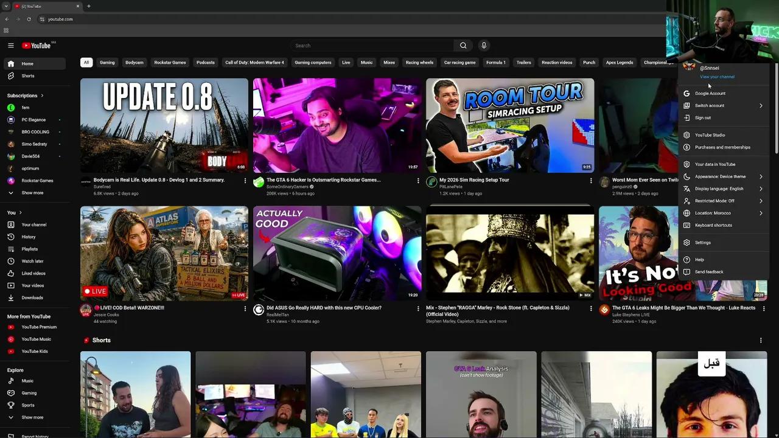This screenshot has width=779, height=438.
Task: Go to Home in the sidebar
Action: click(x=36, y=64)
